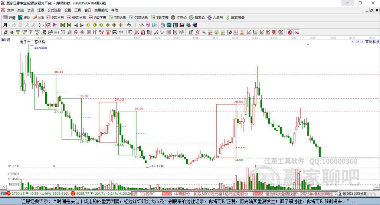Click the 周K线 period label

pos(6,40)
